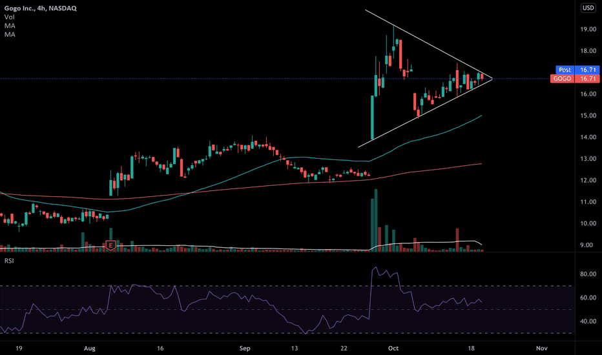
Task: Click the '19' date label on time axis
Action: pos(19,349)
